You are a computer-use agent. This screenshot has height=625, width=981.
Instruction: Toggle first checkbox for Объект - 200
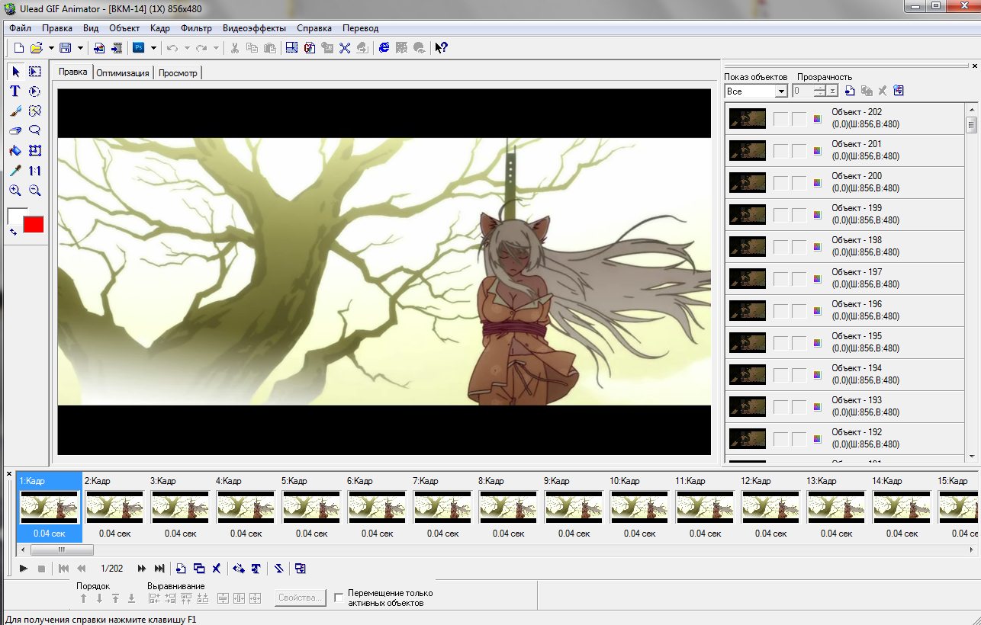(780, 183)
